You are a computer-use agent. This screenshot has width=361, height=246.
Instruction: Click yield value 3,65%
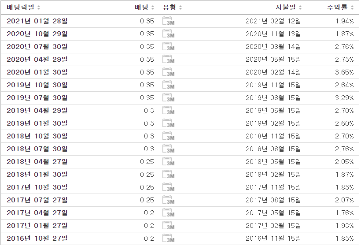[x=344, y=72]
